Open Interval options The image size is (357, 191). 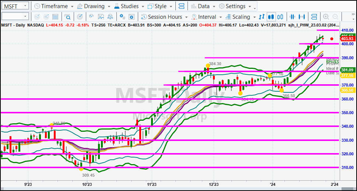(207, 17)
